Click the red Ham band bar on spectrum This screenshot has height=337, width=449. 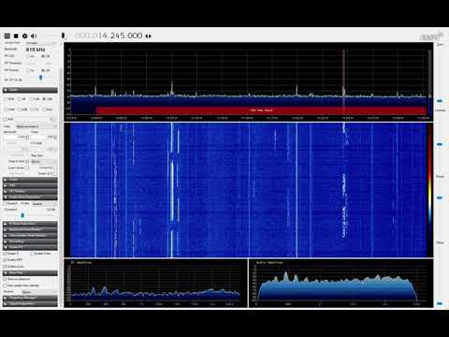pos(261,110)
